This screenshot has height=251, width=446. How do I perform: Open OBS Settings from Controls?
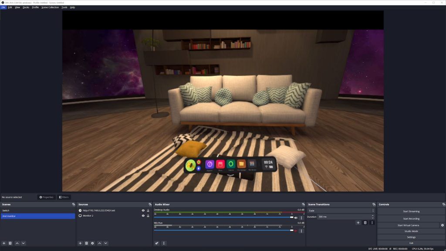click(x=411, y=237)
